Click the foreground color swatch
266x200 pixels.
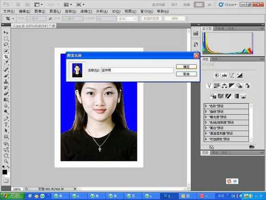(5, 172)
